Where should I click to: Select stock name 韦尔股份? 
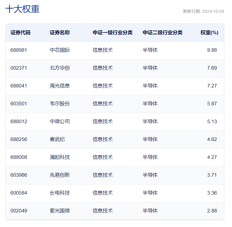(60, 104)
